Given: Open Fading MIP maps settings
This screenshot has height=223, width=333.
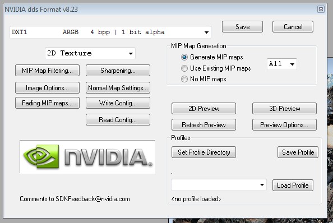Looking at the screenshot, I should 47,103.
